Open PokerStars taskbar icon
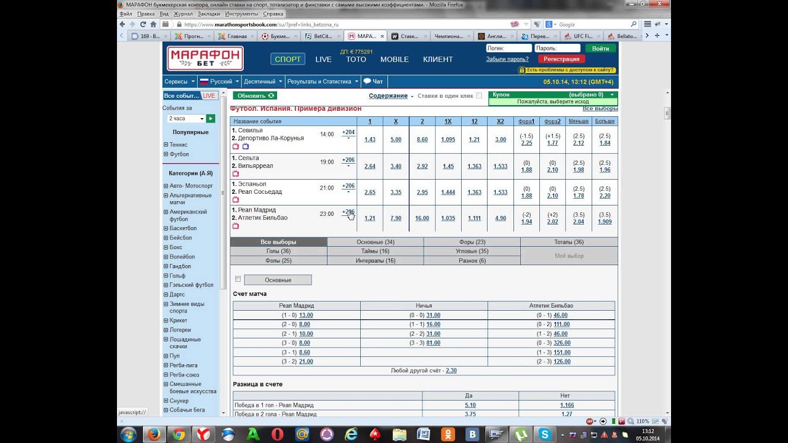Screen dimensions: 788x443 click(x=376, y=434)
